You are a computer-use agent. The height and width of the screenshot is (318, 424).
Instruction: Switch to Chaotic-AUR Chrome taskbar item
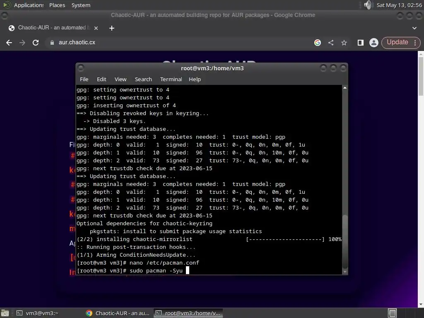coord(117,313)
